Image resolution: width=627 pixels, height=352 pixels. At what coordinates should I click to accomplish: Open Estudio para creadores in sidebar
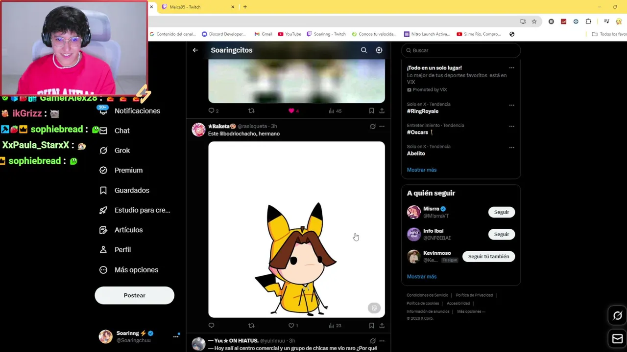point(135,210)
